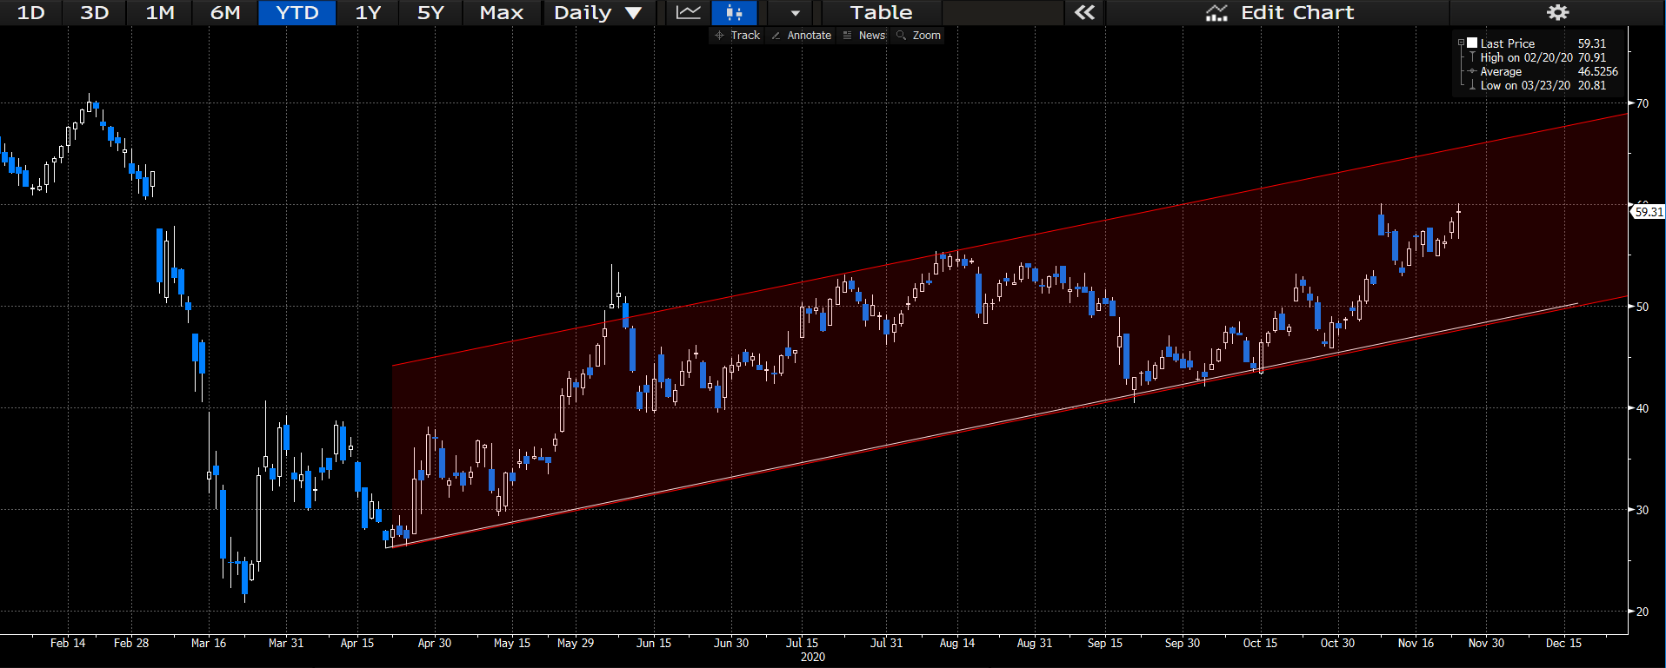Click the Low marker icon in legend
The height and width of the screenshot is (668, 1666).
click(x=1472, y=85)
